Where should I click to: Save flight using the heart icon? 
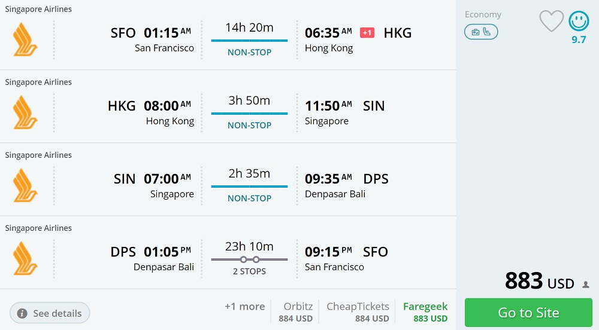[551, 22]
